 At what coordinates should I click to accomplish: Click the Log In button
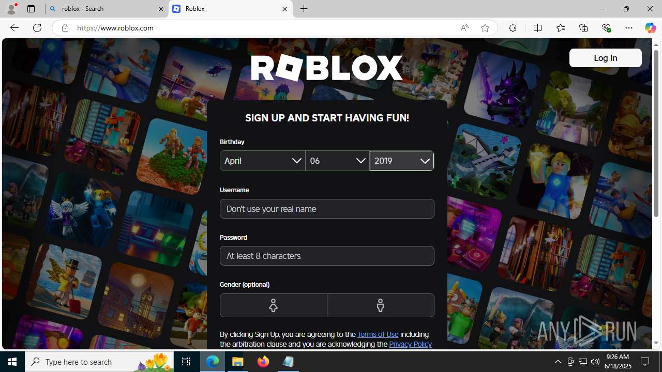click(605, 58)
